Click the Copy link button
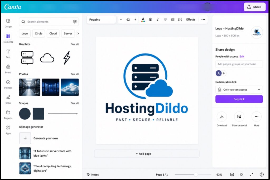The width and height of the screenshot is (270, 180). [239, 99]
